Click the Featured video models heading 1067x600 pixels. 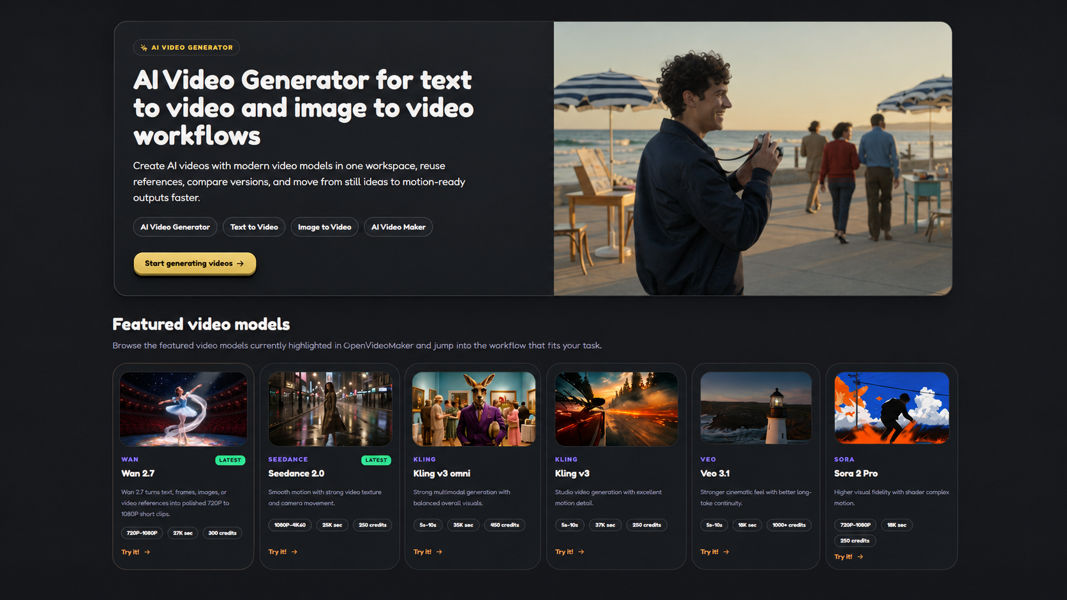click(x=201, y=325)
